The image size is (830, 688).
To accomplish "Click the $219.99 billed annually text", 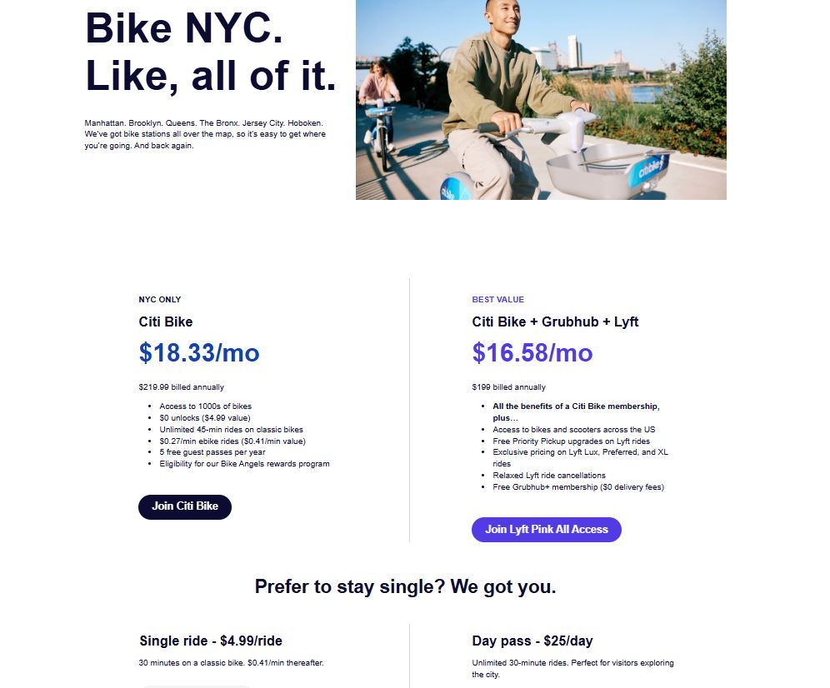I will (181, 386).
